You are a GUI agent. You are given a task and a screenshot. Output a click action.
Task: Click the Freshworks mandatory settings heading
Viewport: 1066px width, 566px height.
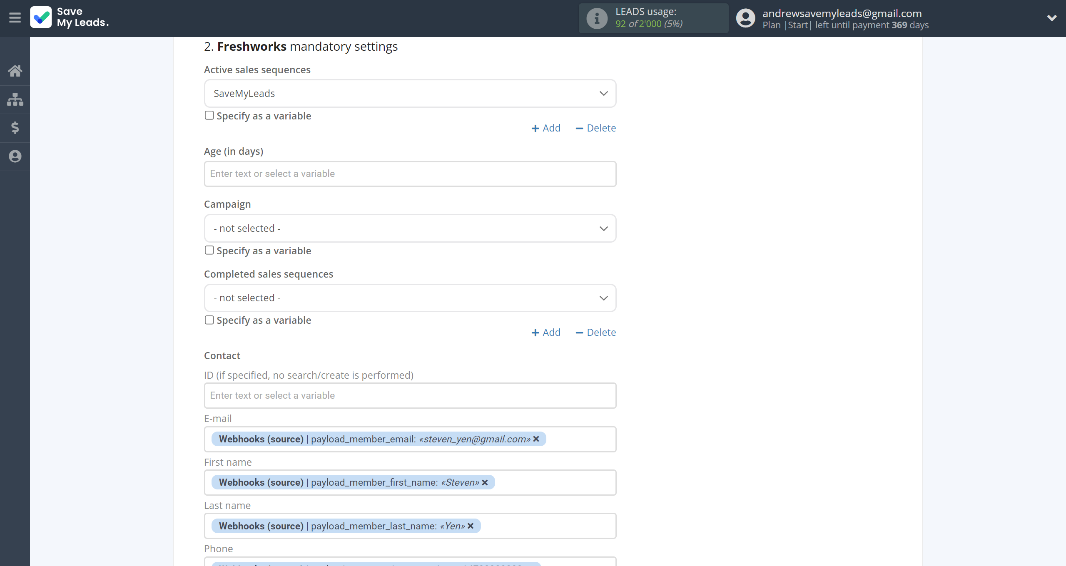tap(301, 47)
